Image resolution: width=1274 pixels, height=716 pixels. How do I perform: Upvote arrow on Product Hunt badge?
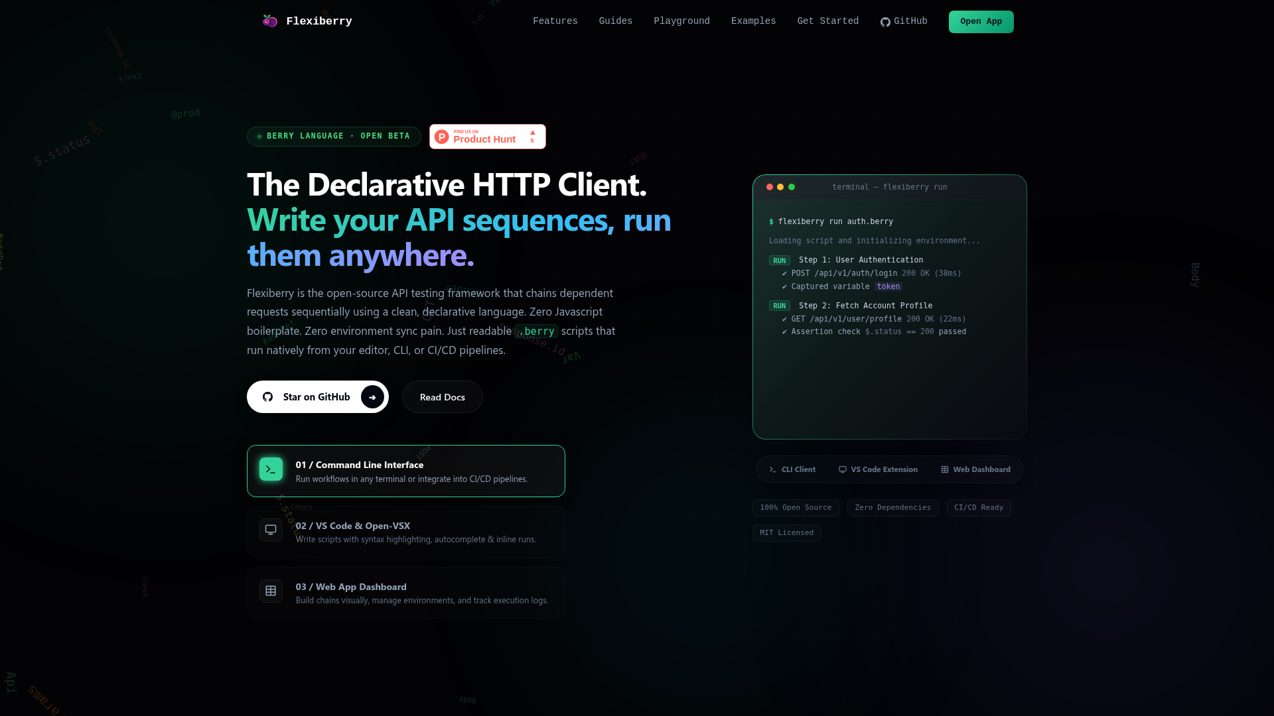pos(532,133)
